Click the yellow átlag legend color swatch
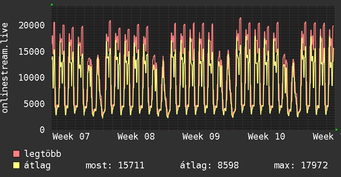 click(17, 165)
